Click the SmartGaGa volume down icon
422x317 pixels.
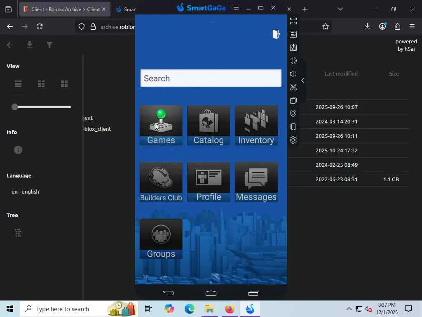point(293,74)
